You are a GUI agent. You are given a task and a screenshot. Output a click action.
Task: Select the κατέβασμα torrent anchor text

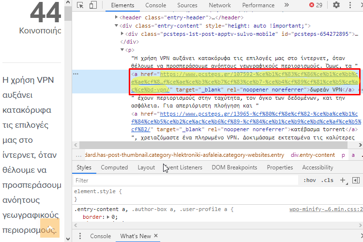tap(318, 129)
